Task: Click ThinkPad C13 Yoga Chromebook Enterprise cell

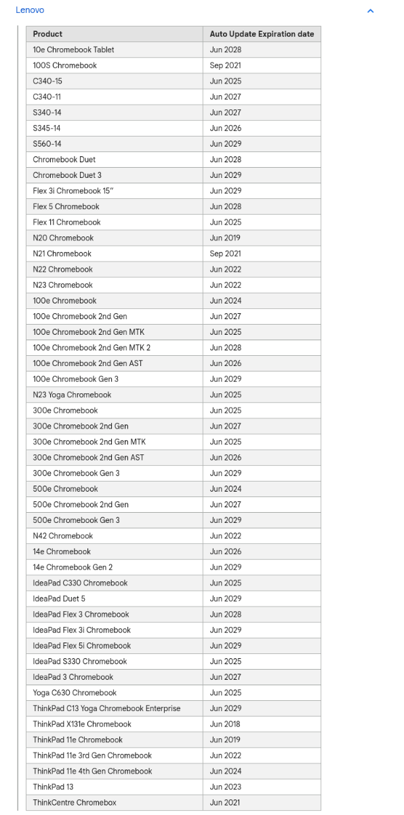Action: (114, 708)
